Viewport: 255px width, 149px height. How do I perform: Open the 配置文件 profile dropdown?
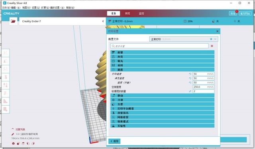click(x=184, y=39)
